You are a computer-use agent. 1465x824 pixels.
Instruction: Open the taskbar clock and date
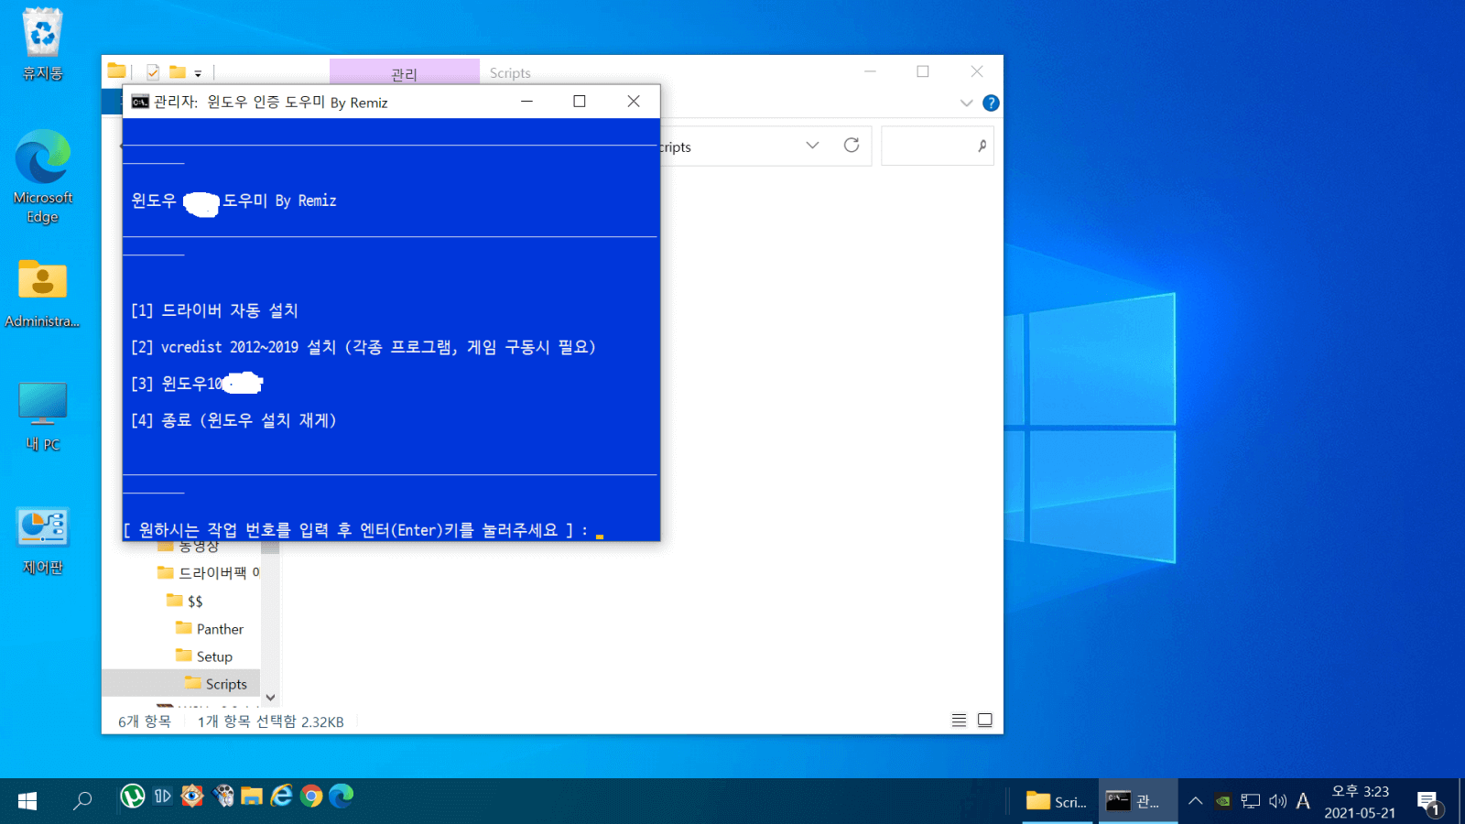point(1360,802)
